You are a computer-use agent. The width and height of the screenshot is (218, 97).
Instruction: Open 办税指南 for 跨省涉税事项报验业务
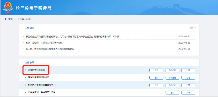pyautogui.click(x=172, y=78)
